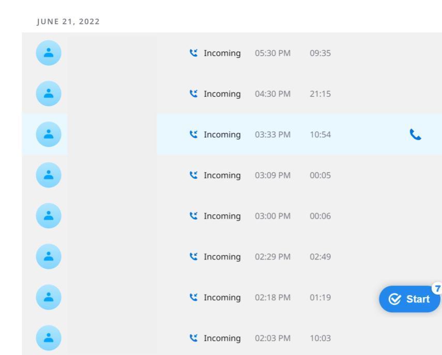Viewport: 442px width, 355px height.
Task: Click the incoming call icon on the 02:29 PM row
Action: pos(193,257)
